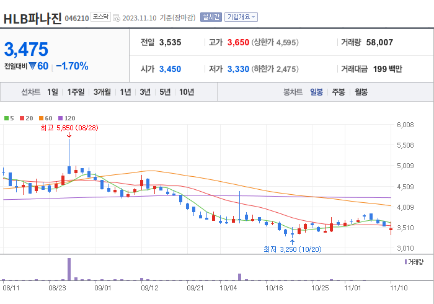This screenshot has width=434, height=304.
Task: Click the orange 60-day moving average swatch
Action: (42, 118)
